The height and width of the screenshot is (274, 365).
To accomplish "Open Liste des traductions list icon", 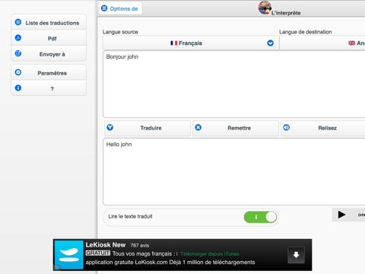I will point(18,22).
